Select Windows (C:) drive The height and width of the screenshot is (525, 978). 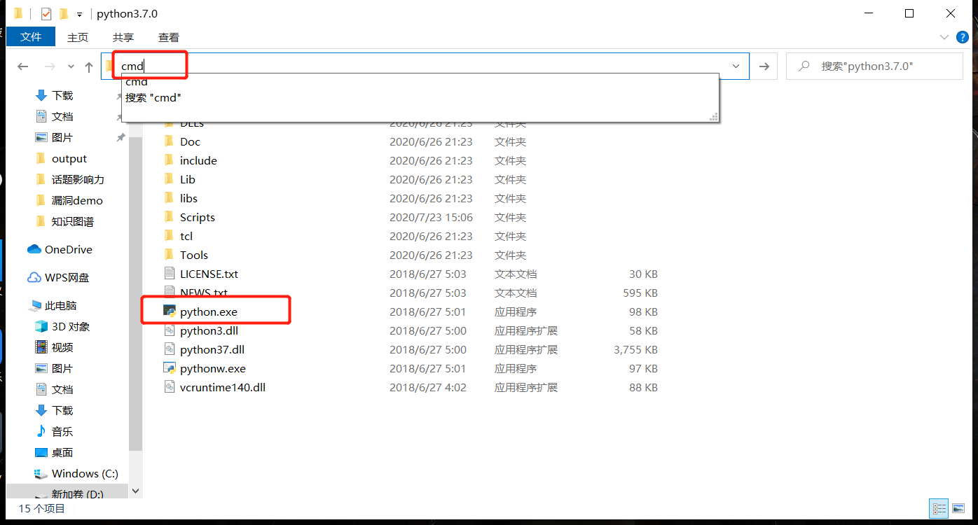coord(85,473)
